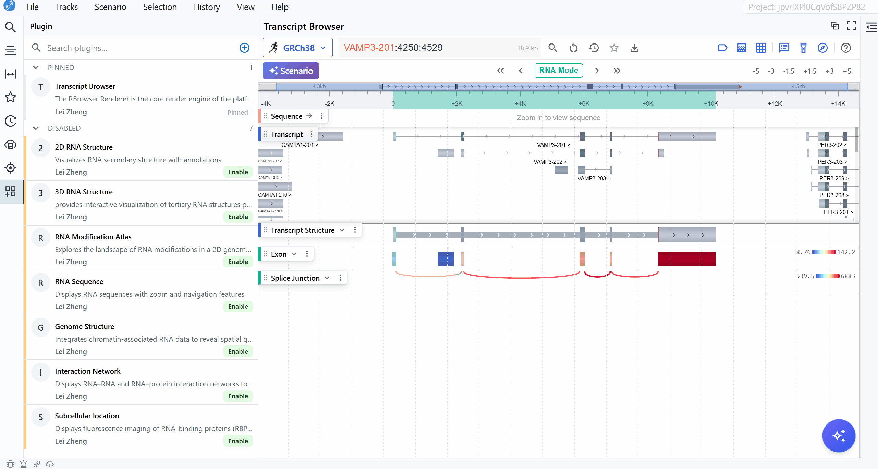
Task: Click the search icon in left sidebar
Action: coord(11,27)
